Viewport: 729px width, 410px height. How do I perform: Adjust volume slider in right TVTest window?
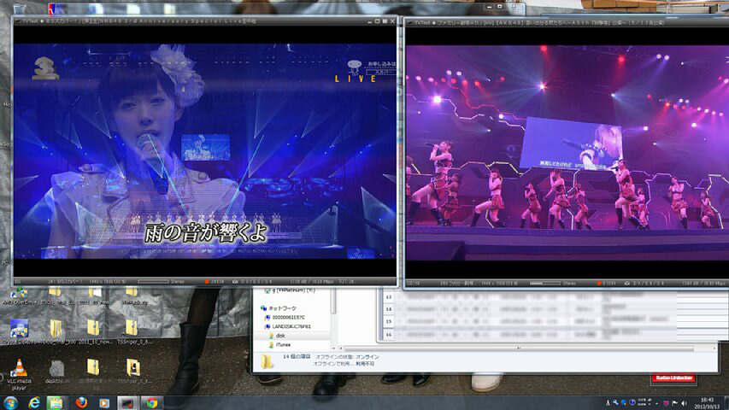544,283
